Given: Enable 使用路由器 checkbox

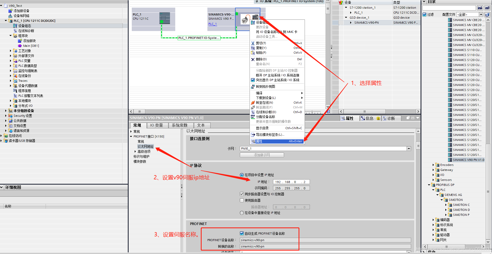Looking at the screenshot, I should (242, 200).
